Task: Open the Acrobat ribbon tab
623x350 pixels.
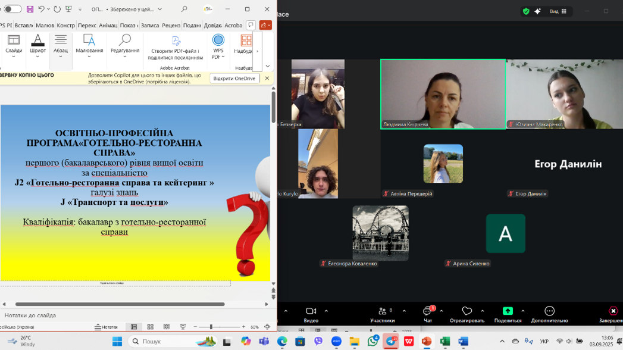Action: click(x=233, y=25)
